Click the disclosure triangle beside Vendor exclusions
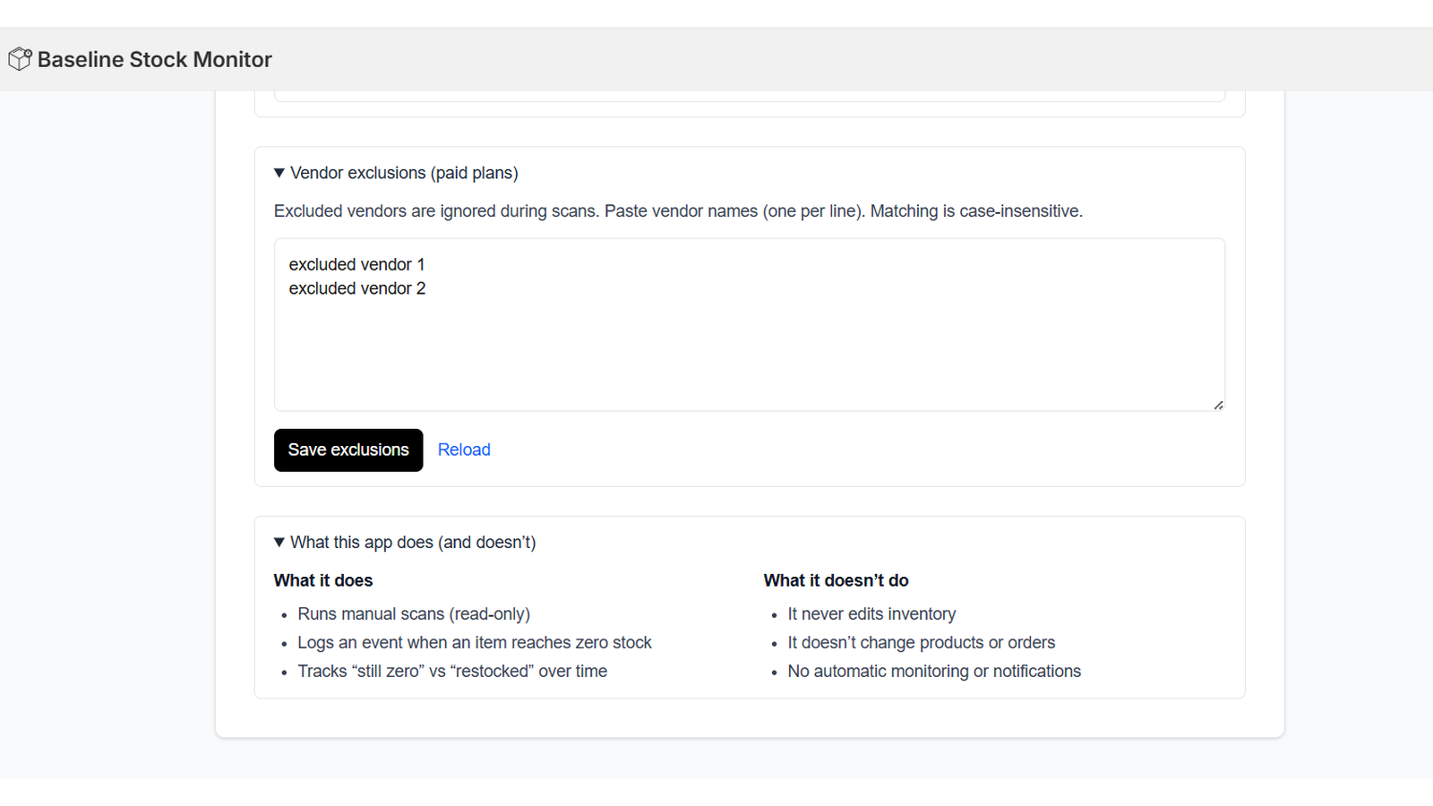 279,173
